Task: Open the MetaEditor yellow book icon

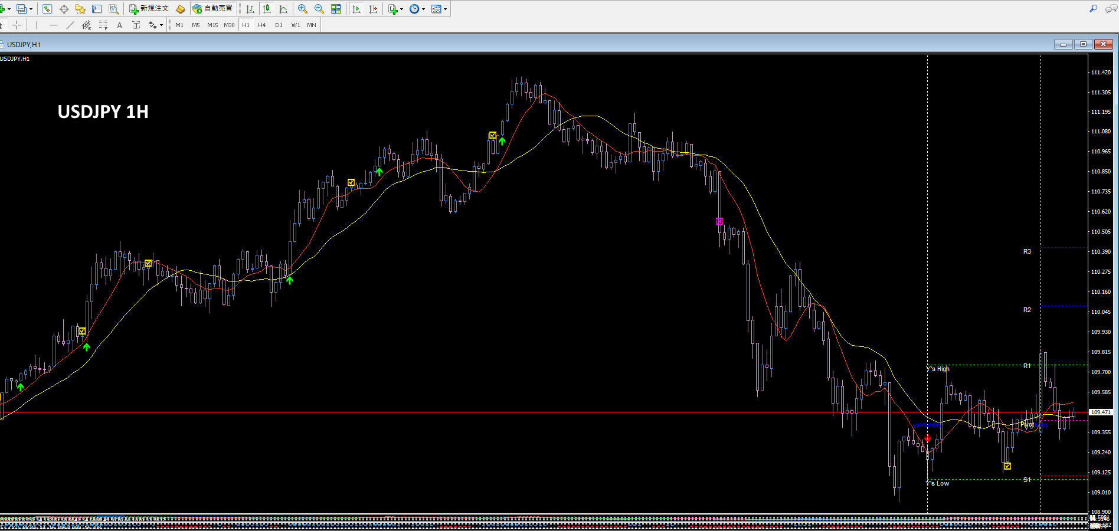Action: pyautogui.click(x=181, y=9)
